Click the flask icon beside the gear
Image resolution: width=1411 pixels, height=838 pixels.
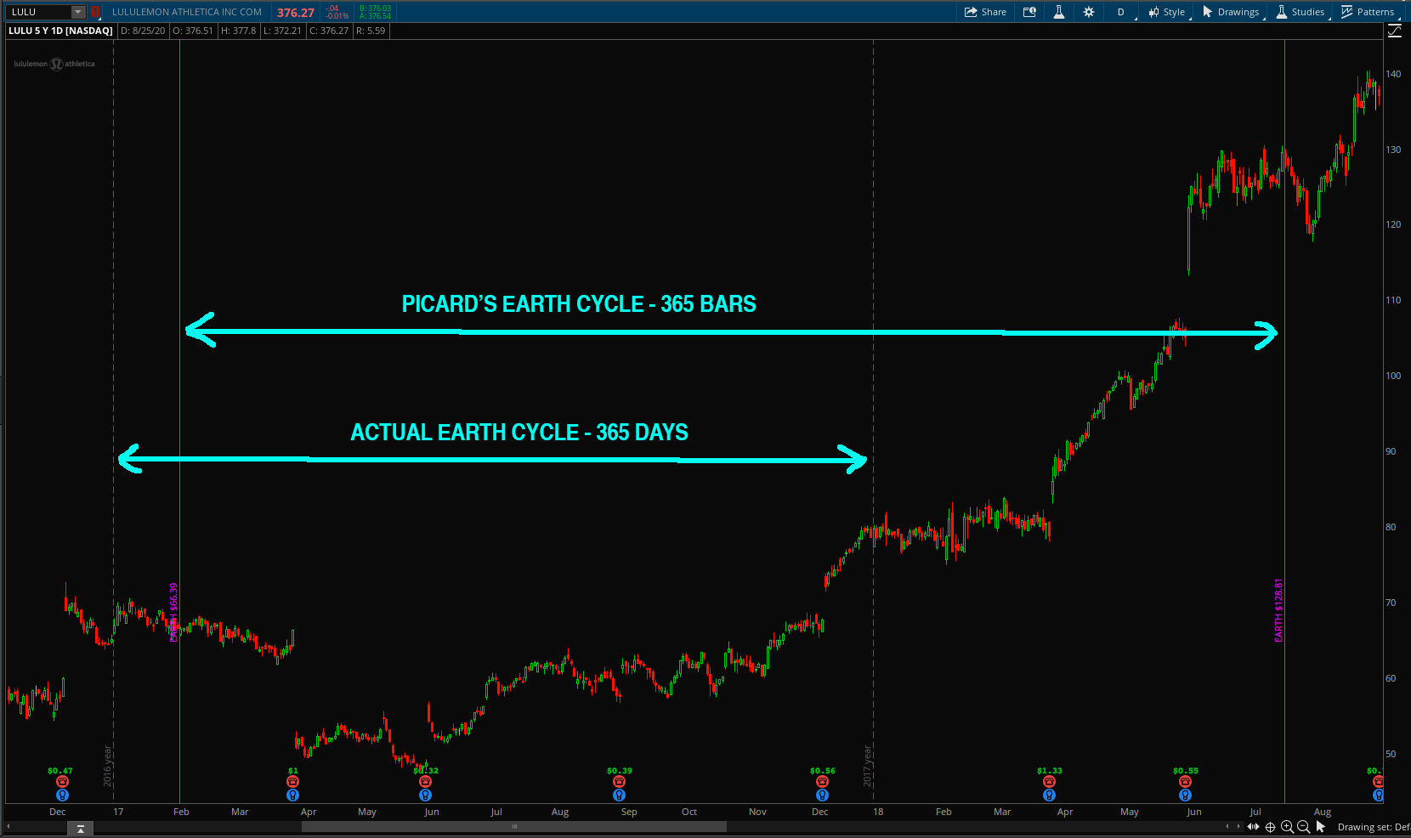[1059, 12]
